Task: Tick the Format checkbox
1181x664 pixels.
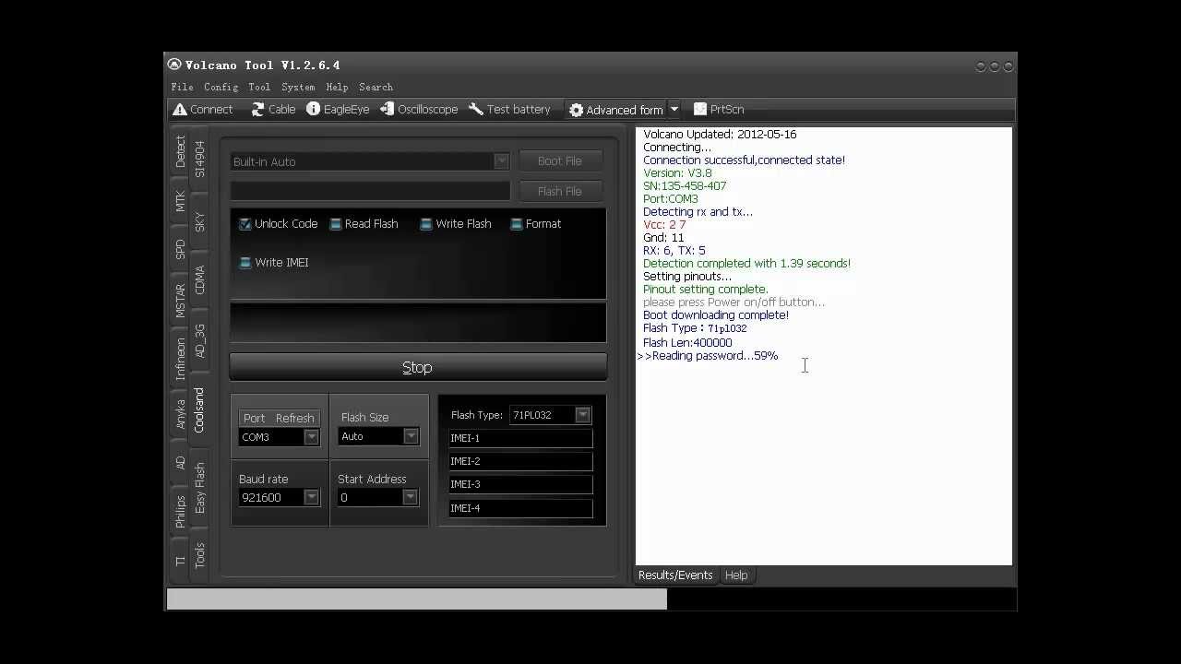Action: [x=517, y=224]
